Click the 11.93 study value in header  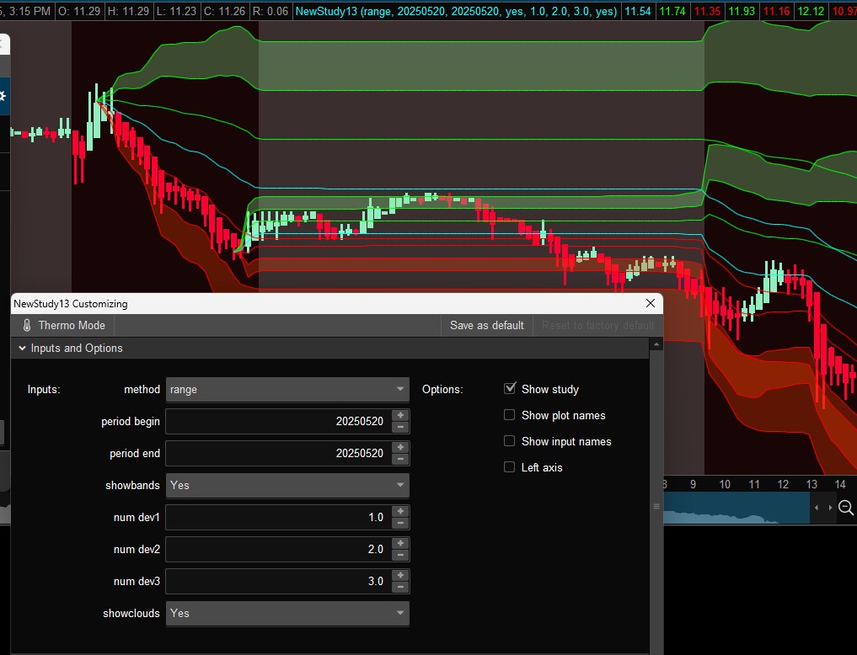742,11
